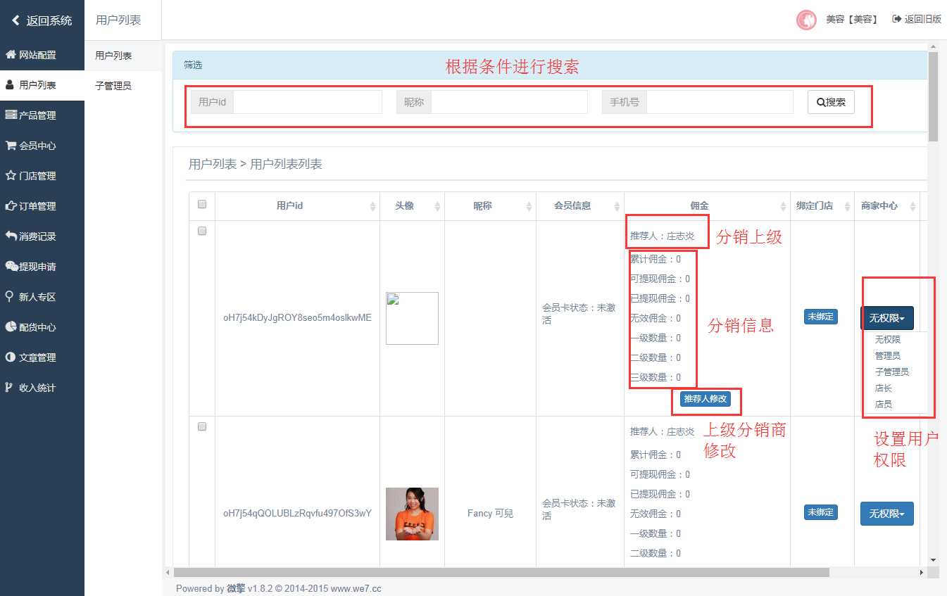Choose 店长 from the open permission menu
Screen dimensions: 947x596
pyautogui.click(x=883, y=388)
